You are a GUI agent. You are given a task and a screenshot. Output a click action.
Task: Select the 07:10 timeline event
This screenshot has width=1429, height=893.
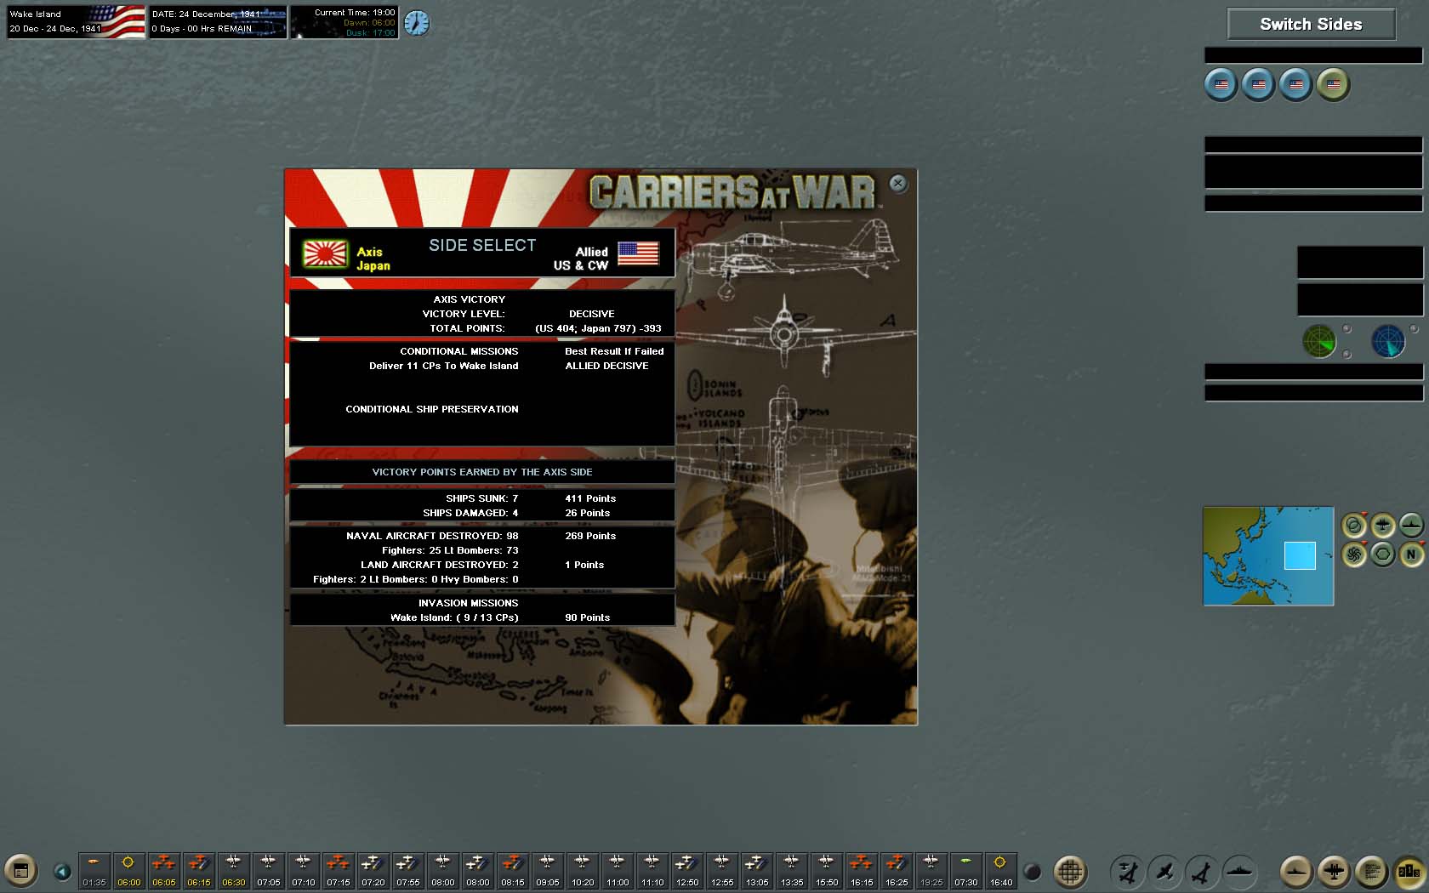coord(304,871)
